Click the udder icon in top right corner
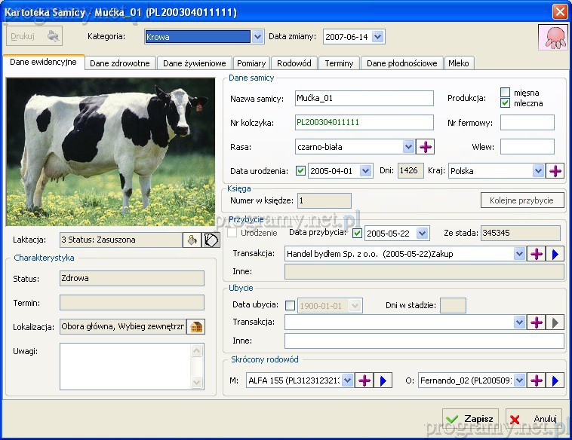572x440 pixels. point(552,37)
